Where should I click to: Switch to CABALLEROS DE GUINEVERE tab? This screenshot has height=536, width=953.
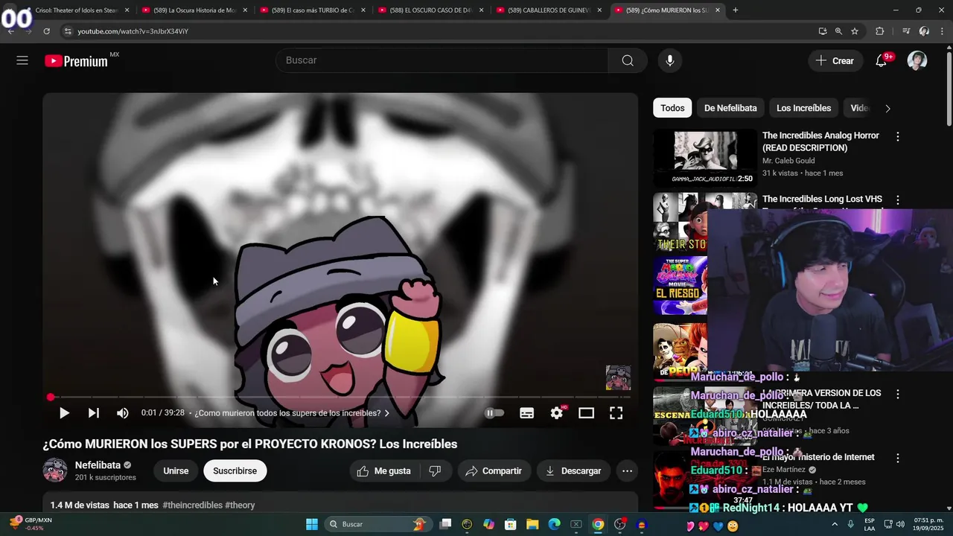pyautogui.click(x=549, y=10)
